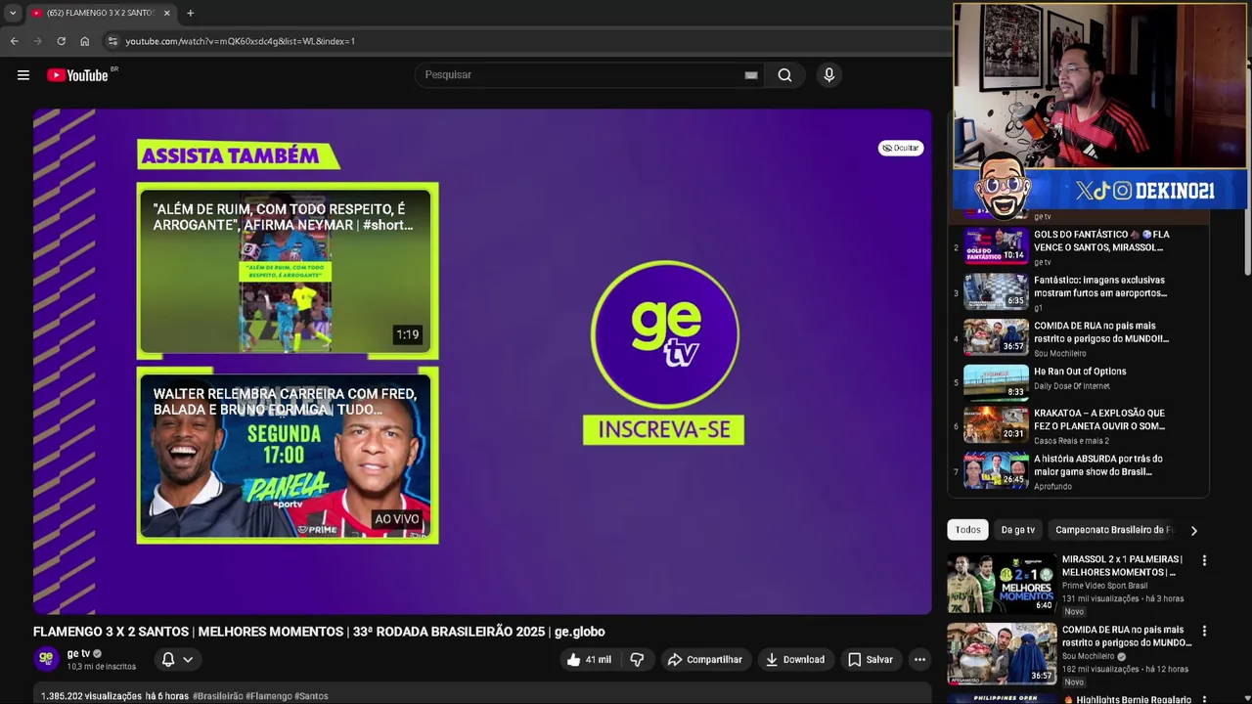Open site information icon in address bar
Viewport: 1252px width, 704px height.
[x=112, y=41]
